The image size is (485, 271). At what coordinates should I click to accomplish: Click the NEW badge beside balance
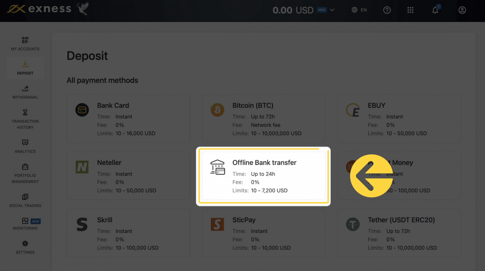[322, 10]
